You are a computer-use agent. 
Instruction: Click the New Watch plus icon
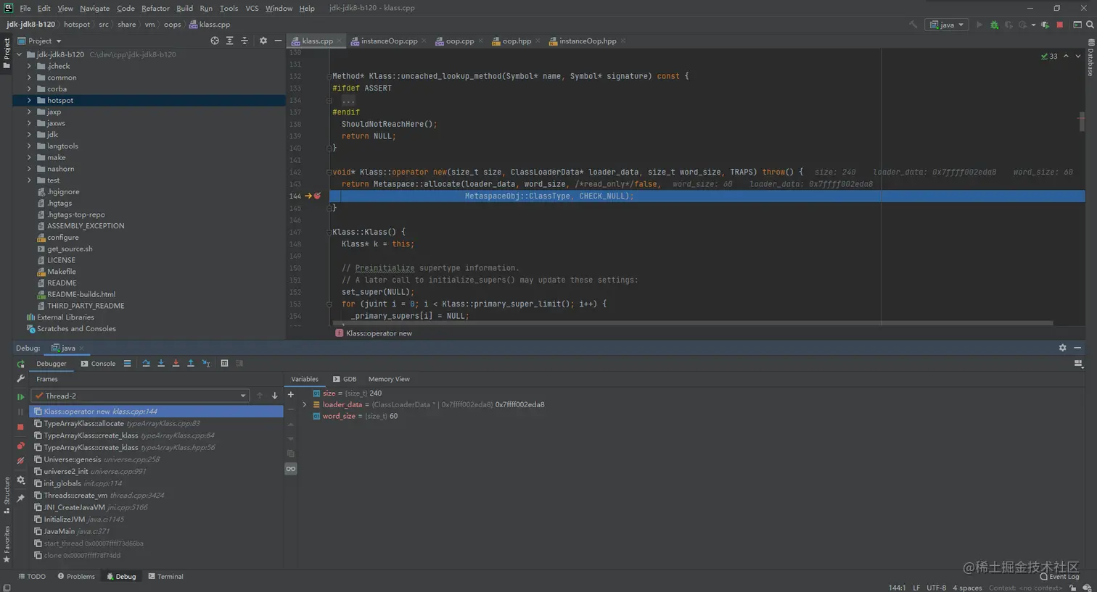point(291,394)
